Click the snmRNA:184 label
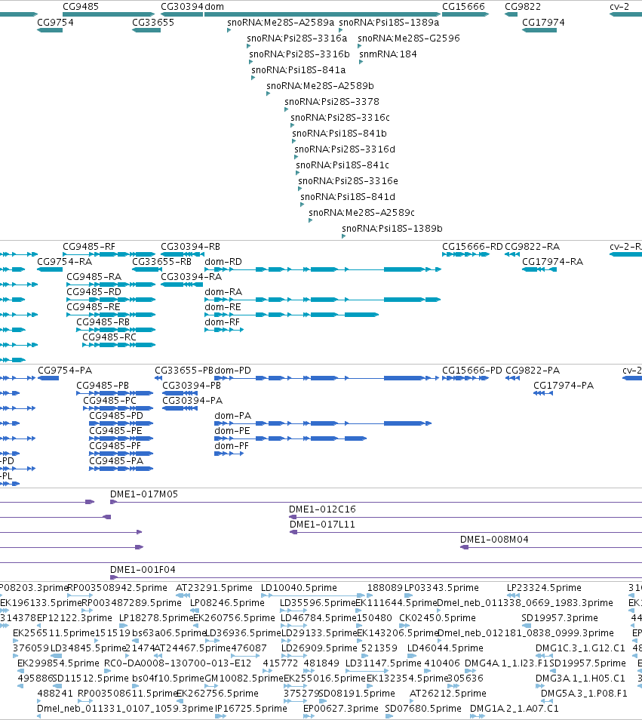 click(x=388, y=54)
